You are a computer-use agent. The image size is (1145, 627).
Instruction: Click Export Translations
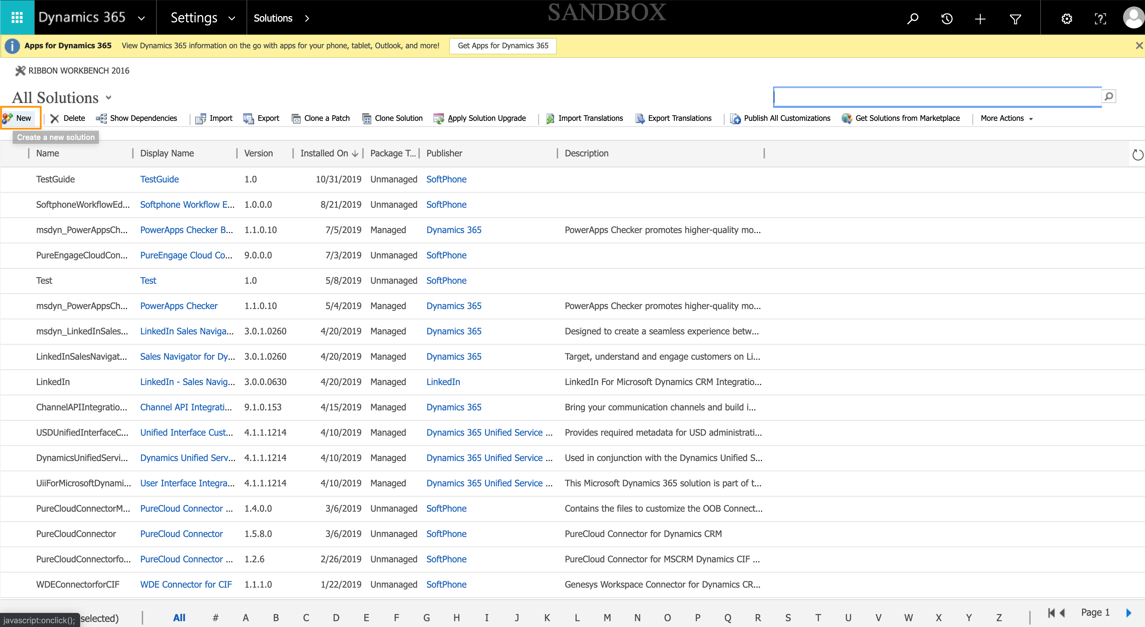674,118
